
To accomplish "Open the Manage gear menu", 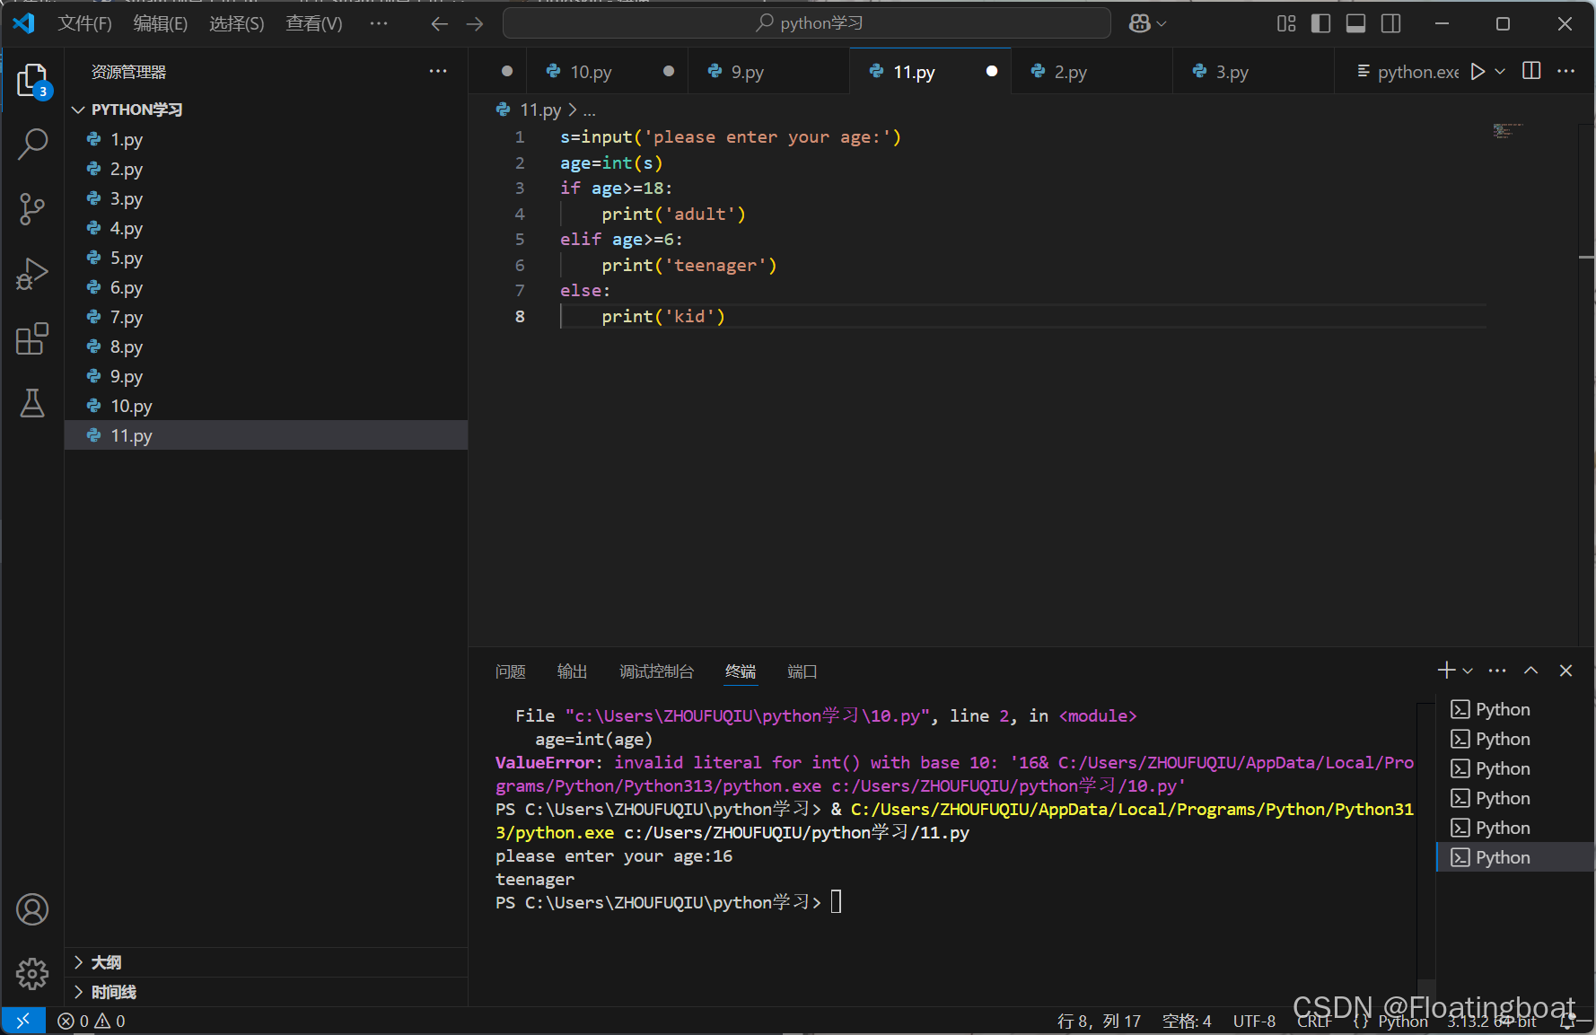I will (32, 973).
